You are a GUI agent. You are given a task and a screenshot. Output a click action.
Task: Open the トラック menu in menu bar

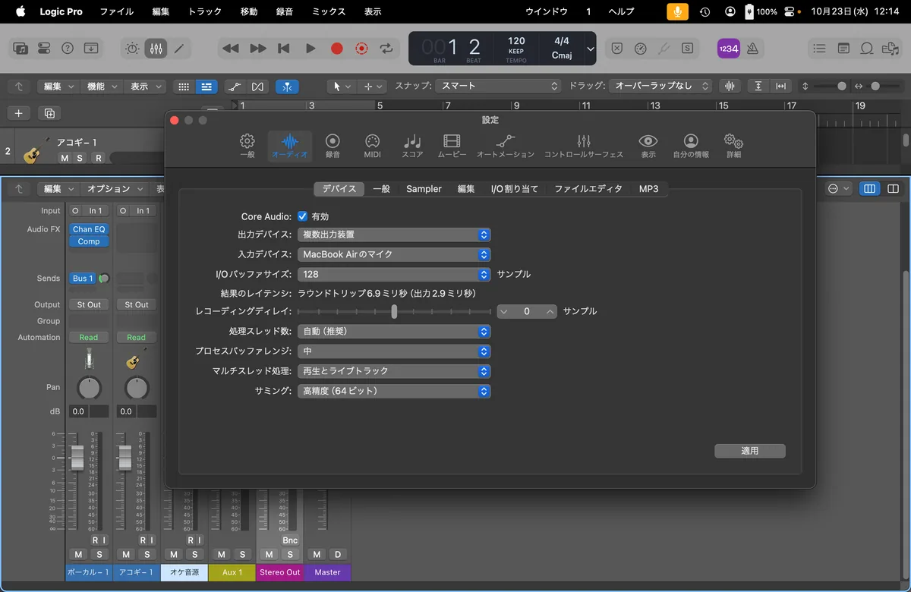[x=205, y=11]
